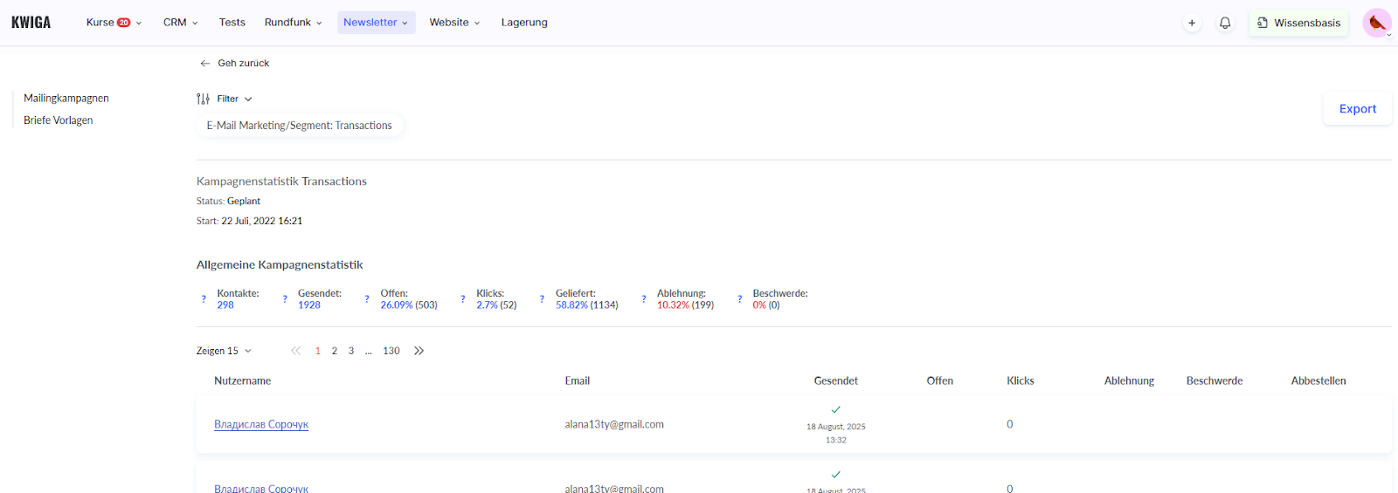Jump to the last page arrow
Screen dimensions: 1398x493
[x=419, y=351]
